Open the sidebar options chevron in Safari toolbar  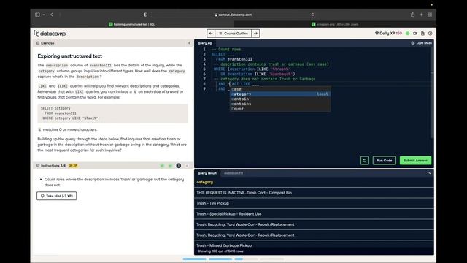click(44, 15)
